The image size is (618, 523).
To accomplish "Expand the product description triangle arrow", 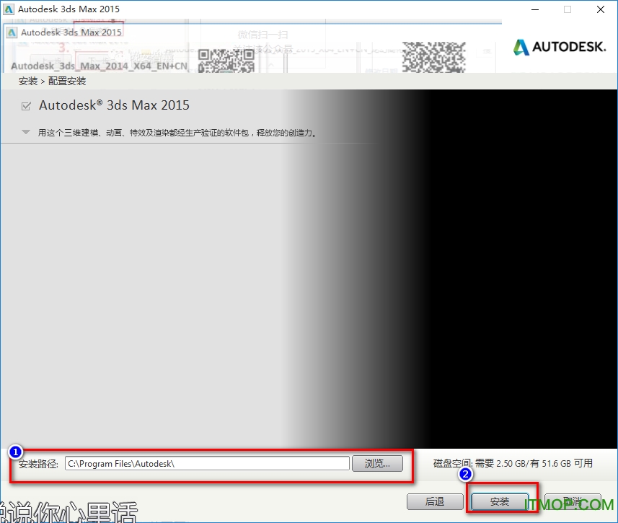I will [26, 133].
